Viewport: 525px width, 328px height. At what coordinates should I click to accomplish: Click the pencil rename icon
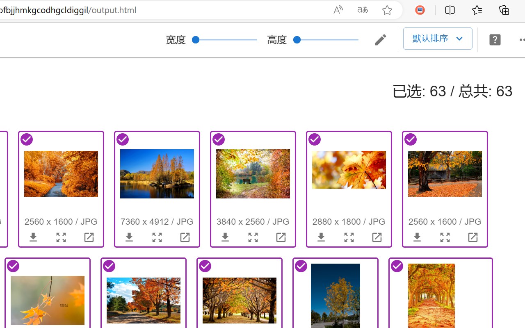tap(380, 40)
